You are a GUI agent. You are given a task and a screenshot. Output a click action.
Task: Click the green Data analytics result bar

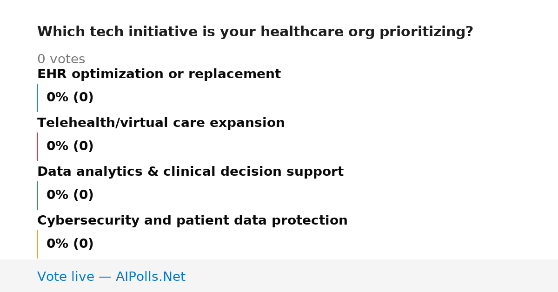tap(37, 195)
